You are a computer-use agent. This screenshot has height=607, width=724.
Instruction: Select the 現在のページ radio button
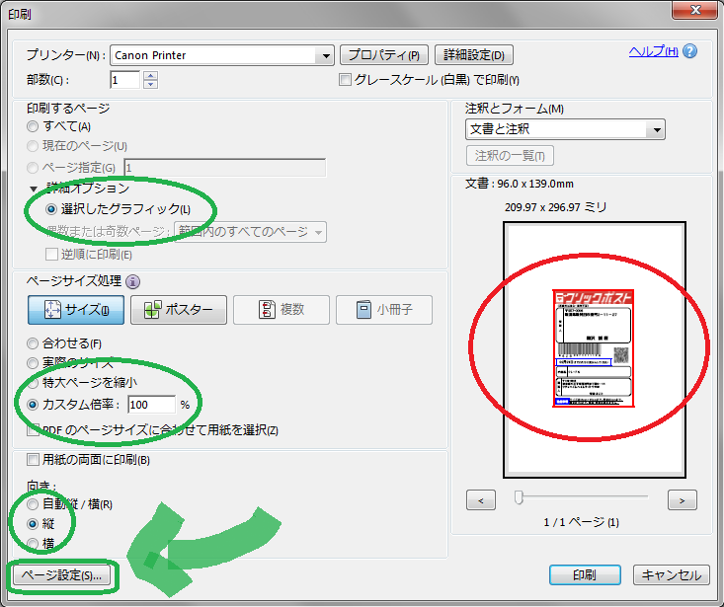tap(33, 146)
